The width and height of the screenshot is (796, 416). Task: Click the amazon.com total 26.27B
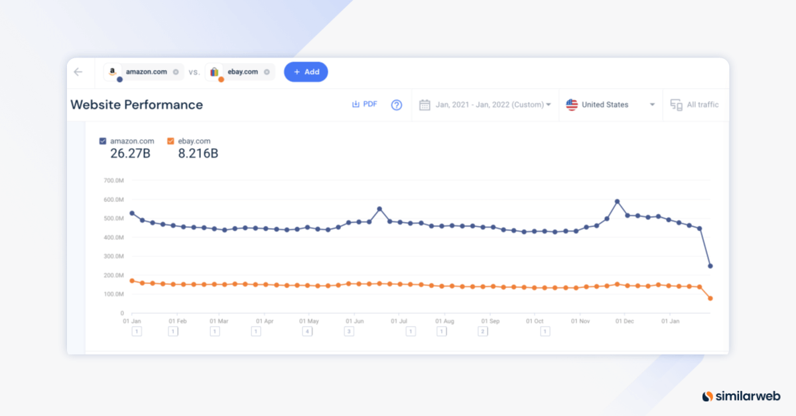(x=129, y=154)
